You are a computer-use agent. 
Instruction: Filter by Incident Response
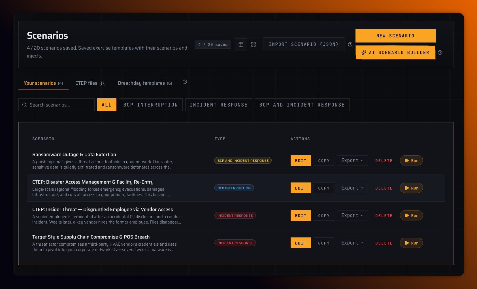point(219,105)
